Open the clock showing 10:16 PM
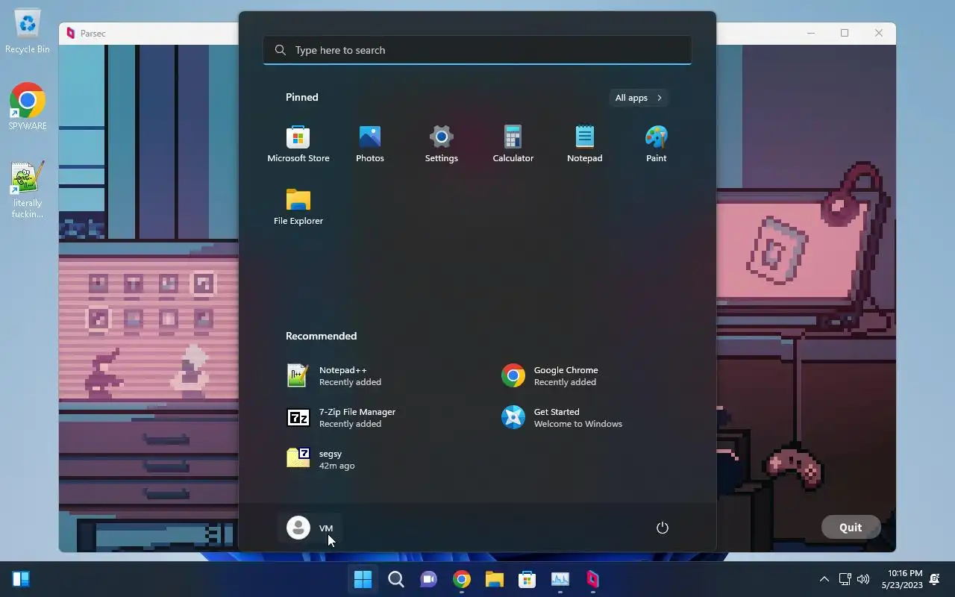955x597 pixels. coord(901,579)
